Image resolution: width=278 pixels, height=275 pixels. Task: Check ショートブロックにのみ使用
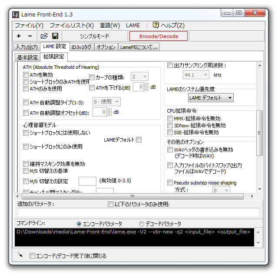(x=26, y=146)
